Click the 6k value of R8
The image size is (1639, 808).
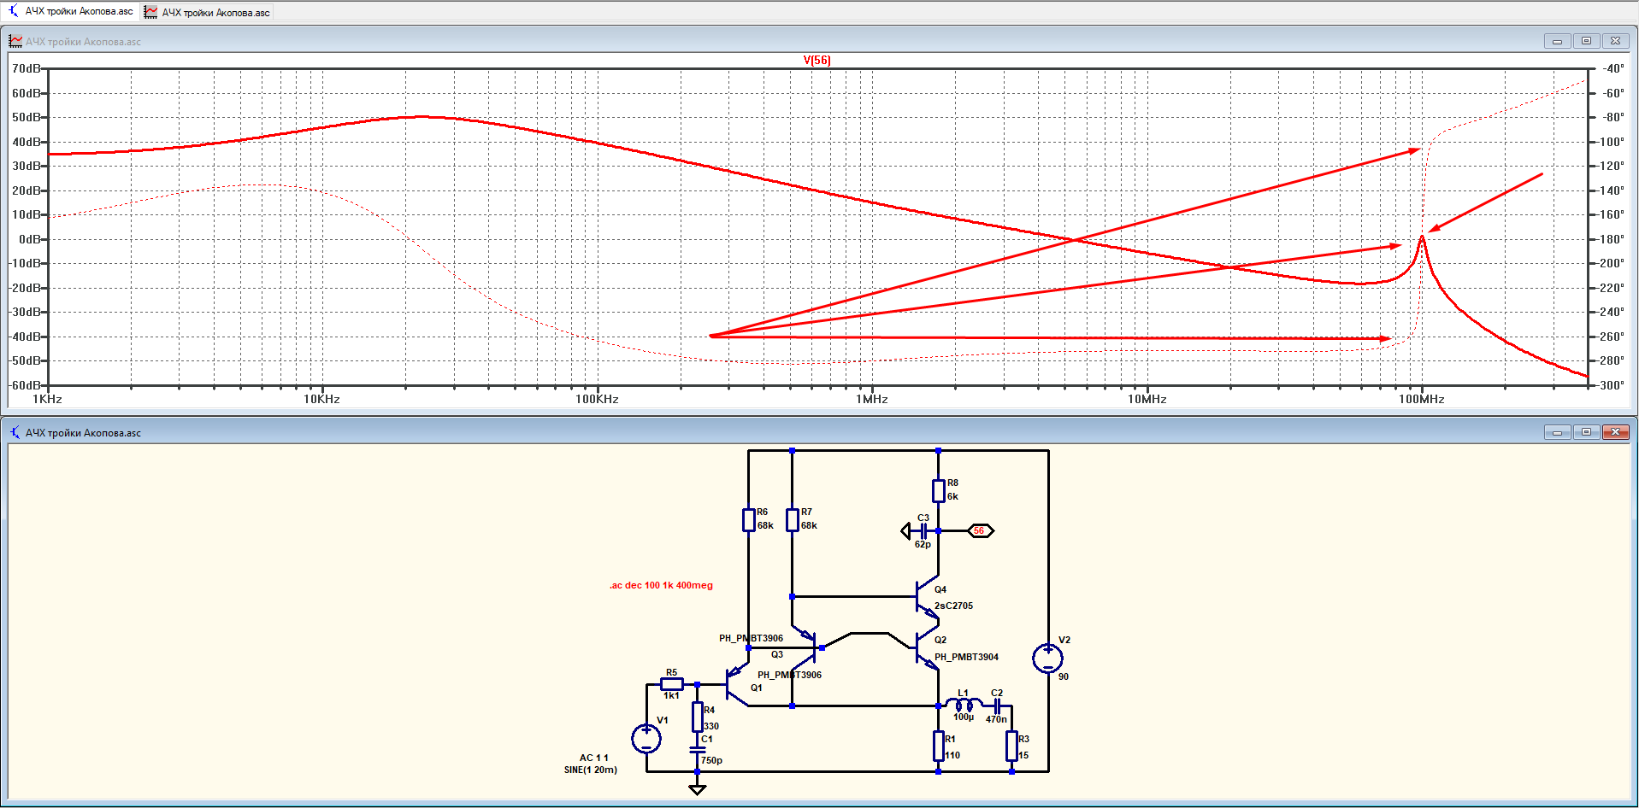[x=952, y=496]
